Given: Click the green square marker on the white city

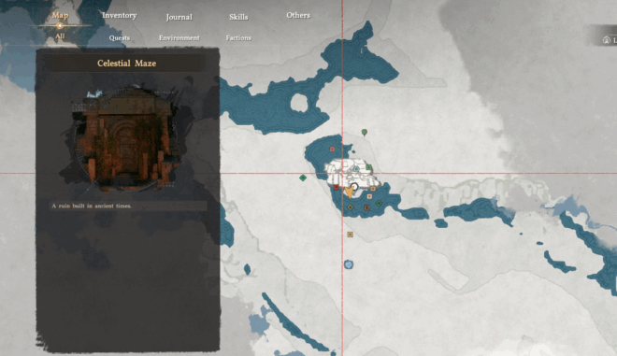Looking at the screenshot, I should coord(368,167).
